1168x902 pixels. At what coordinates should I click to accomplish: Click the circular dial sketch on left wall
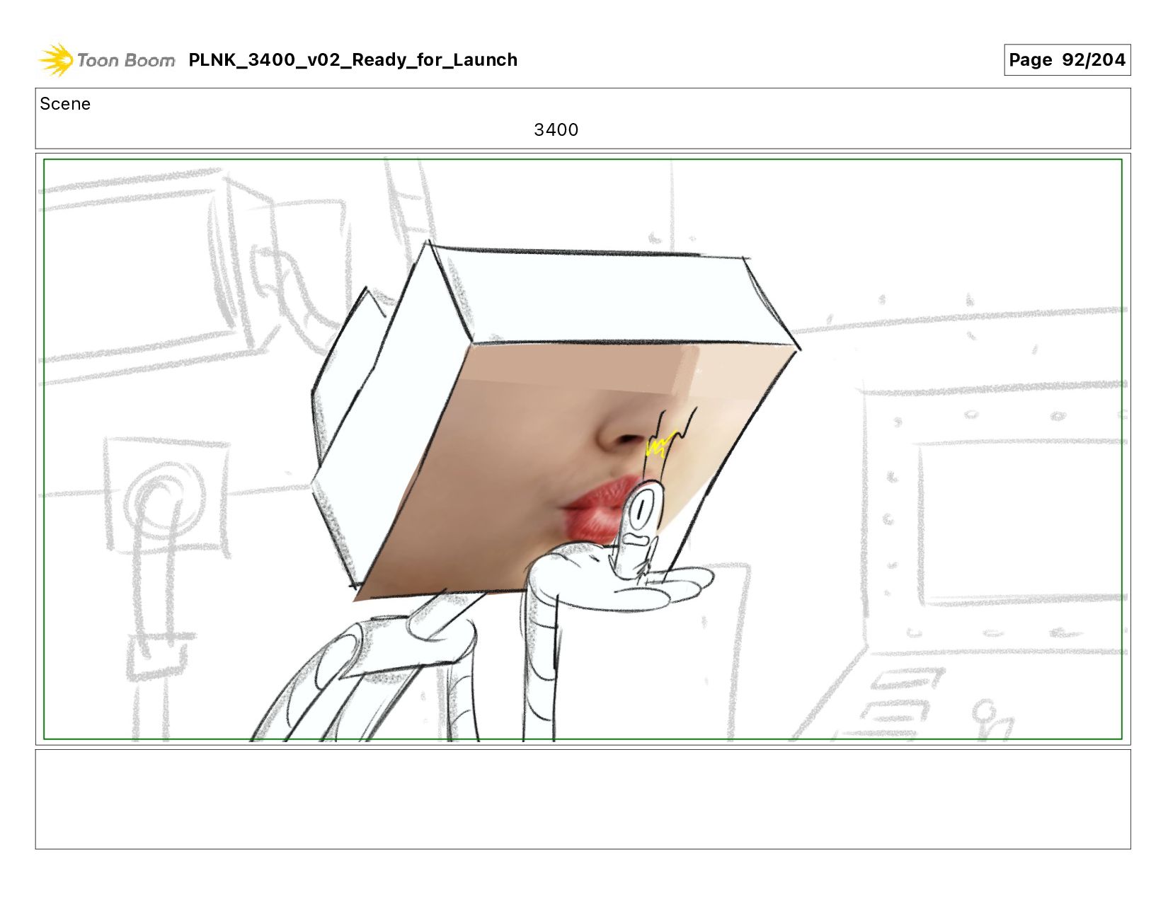(165, 500)
